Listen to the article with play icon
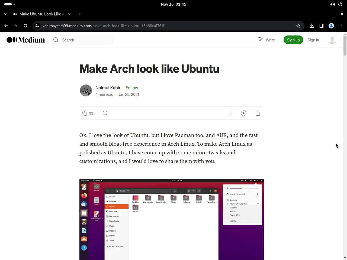The image size is (347, 260). [244, 113]
